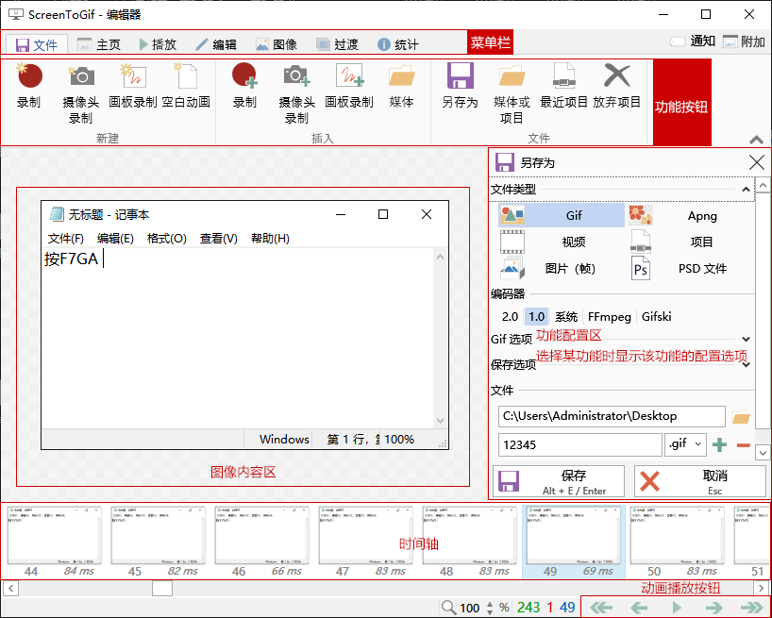Open the 播放 tab

pyautogui.click(x=158, y=44)
